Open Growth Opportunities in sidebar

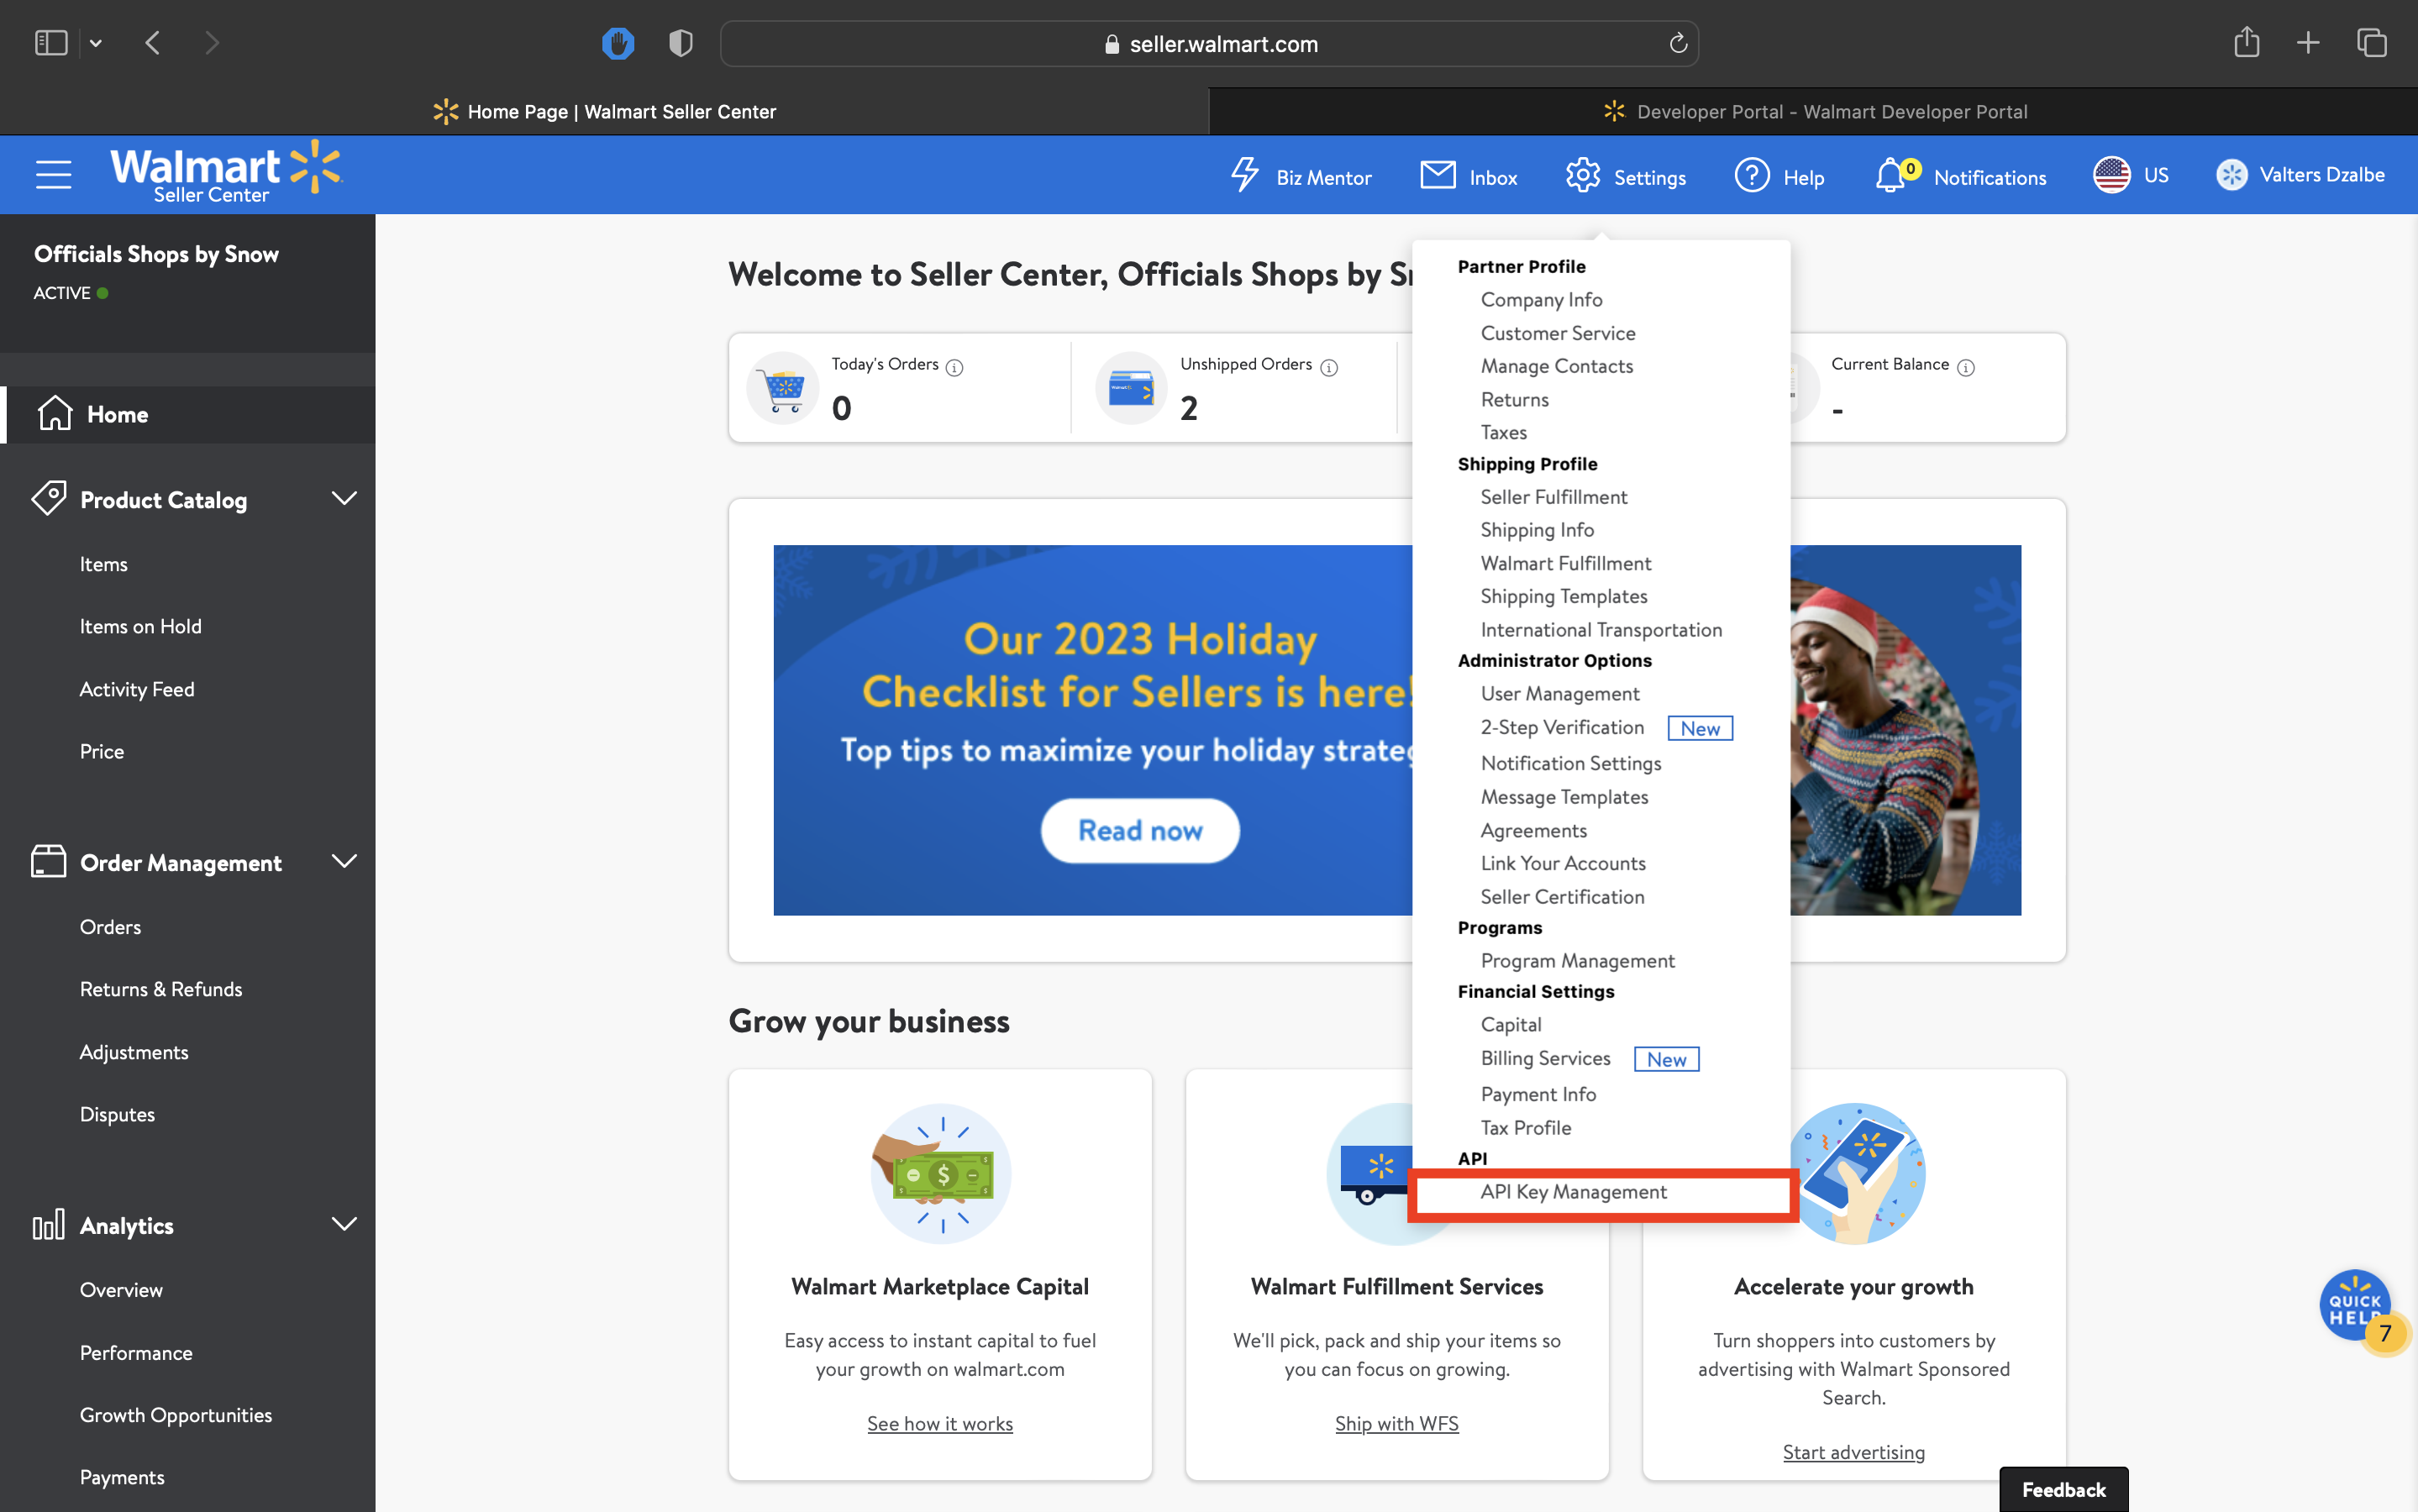176,1415
